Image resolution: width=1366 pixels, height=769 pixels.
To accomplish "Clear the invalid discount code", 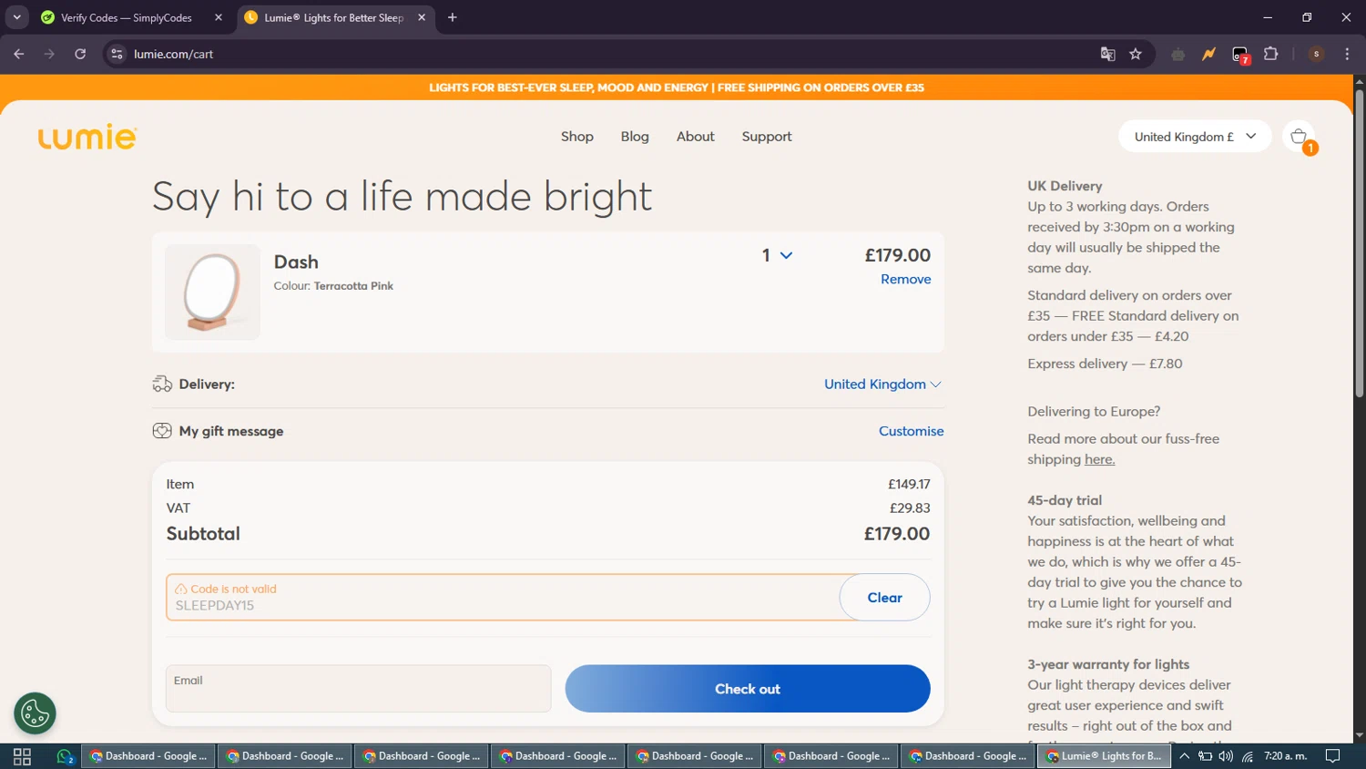I will (x=884, y=598).
